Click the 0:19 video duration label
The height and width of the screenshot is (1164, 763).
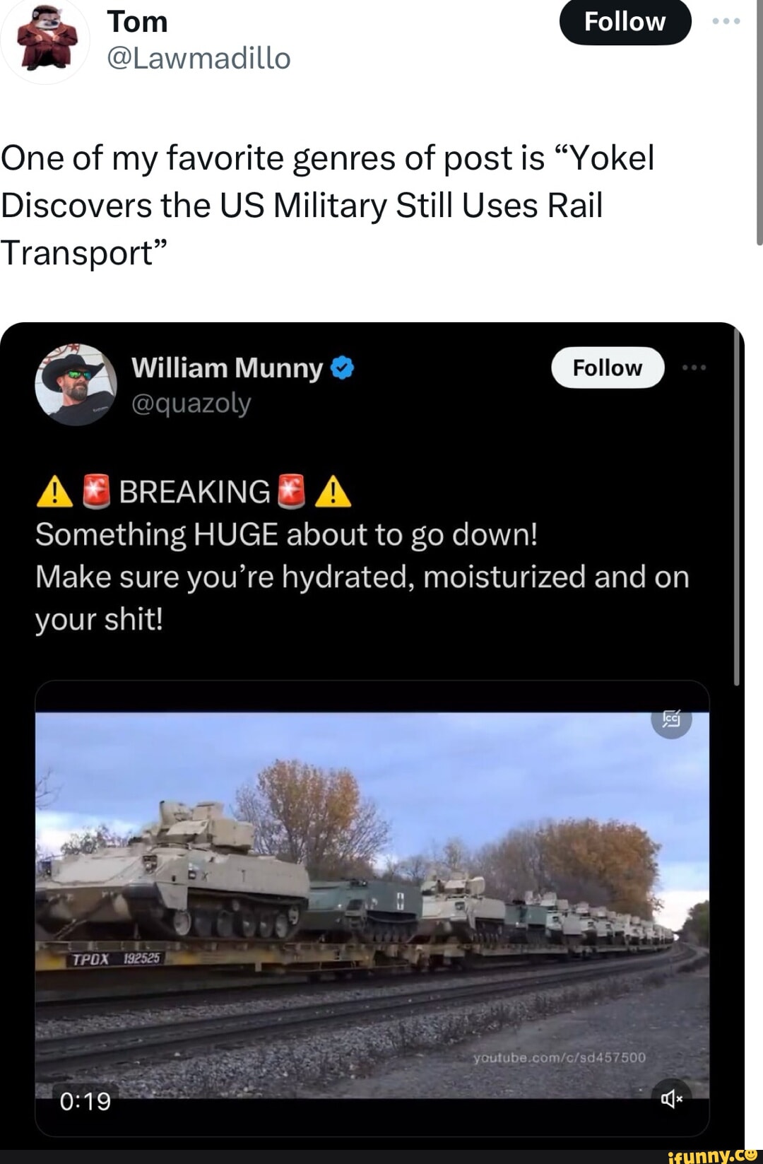tap(85, 1101)
